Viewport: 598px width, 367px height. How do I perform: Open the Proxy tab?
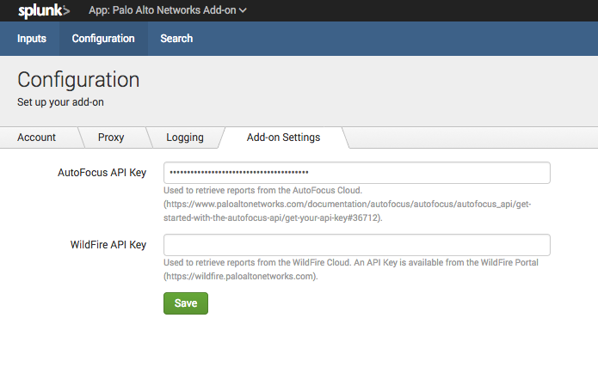(x=111, y=138)
